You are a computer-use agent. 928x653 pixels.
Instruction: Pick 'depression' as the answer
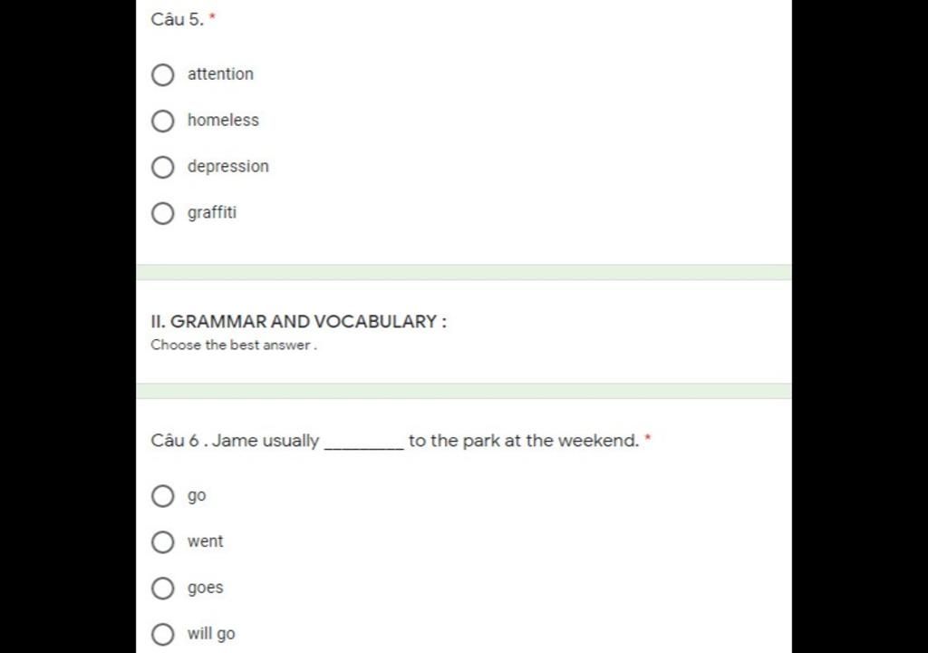(163, 167)
